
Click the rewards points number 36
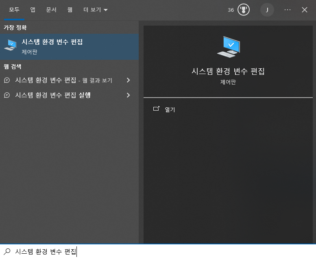231,10
